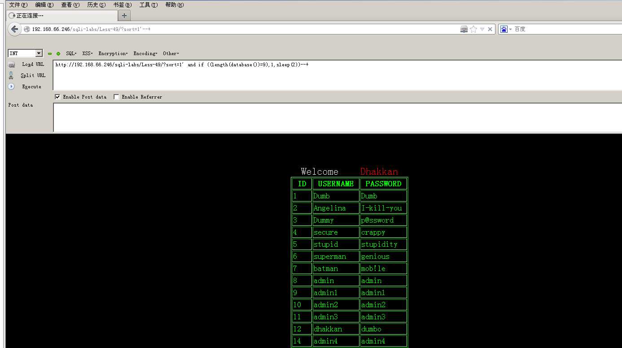Click the scissors Split URL icon

click(x=11, y=75)
